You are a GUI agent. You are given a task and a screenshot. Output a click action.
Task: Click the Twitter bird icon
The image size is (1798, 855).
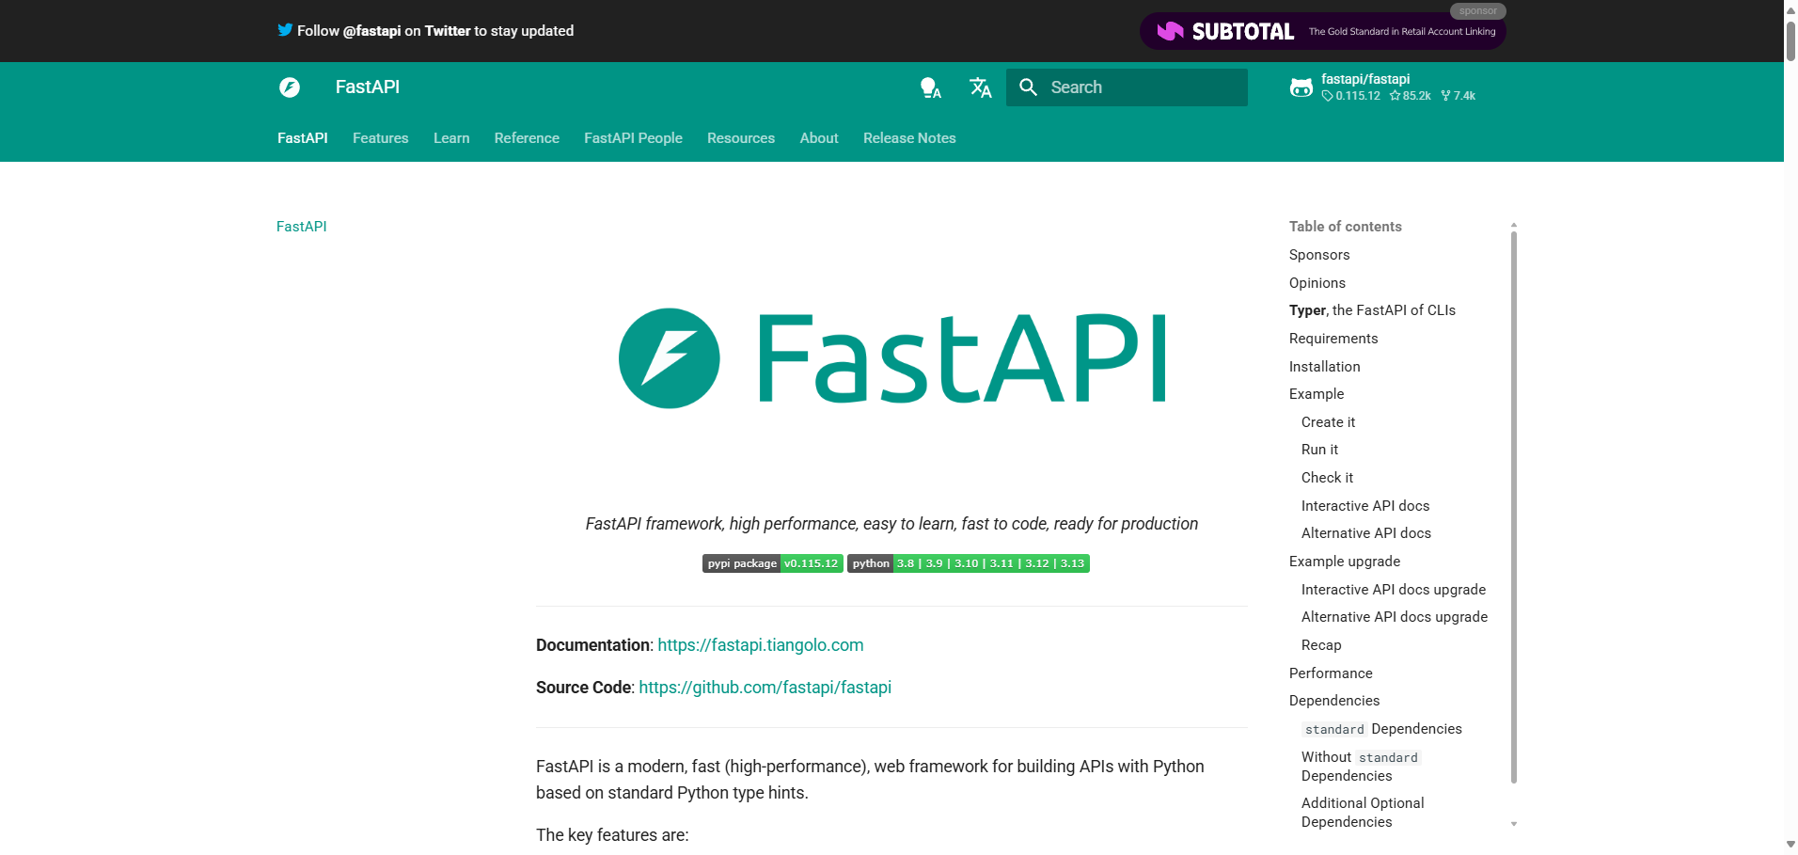(285, 30)
